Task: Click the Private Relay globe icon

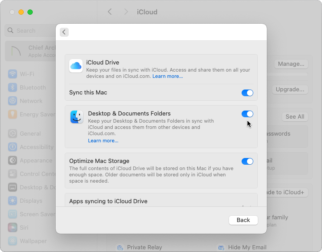Action: (120, 248)
